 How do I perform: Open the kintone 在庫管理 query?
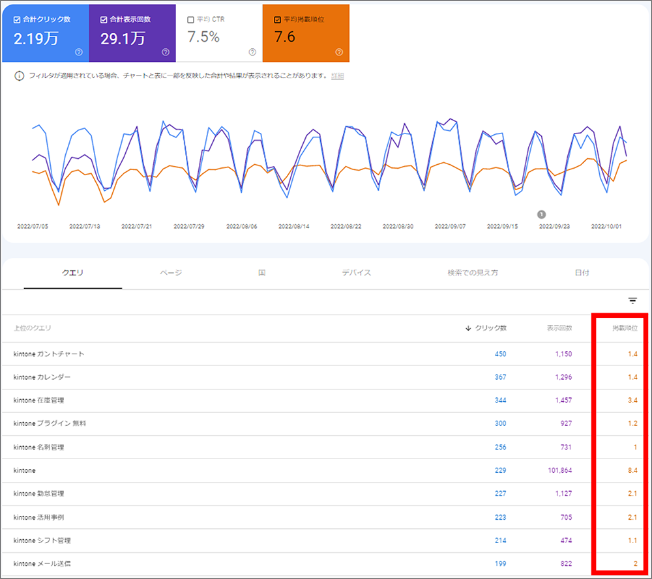click(38, 401)
